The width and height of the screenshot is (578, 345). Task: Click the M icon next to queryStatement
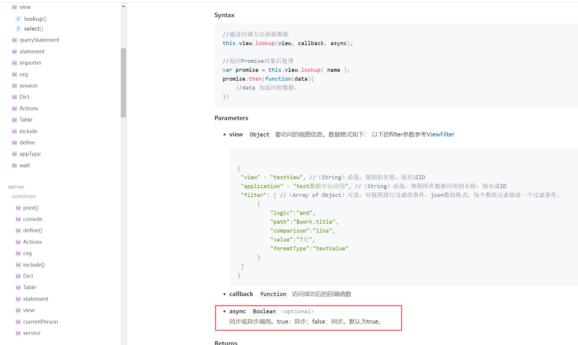[x=14, y=40]
